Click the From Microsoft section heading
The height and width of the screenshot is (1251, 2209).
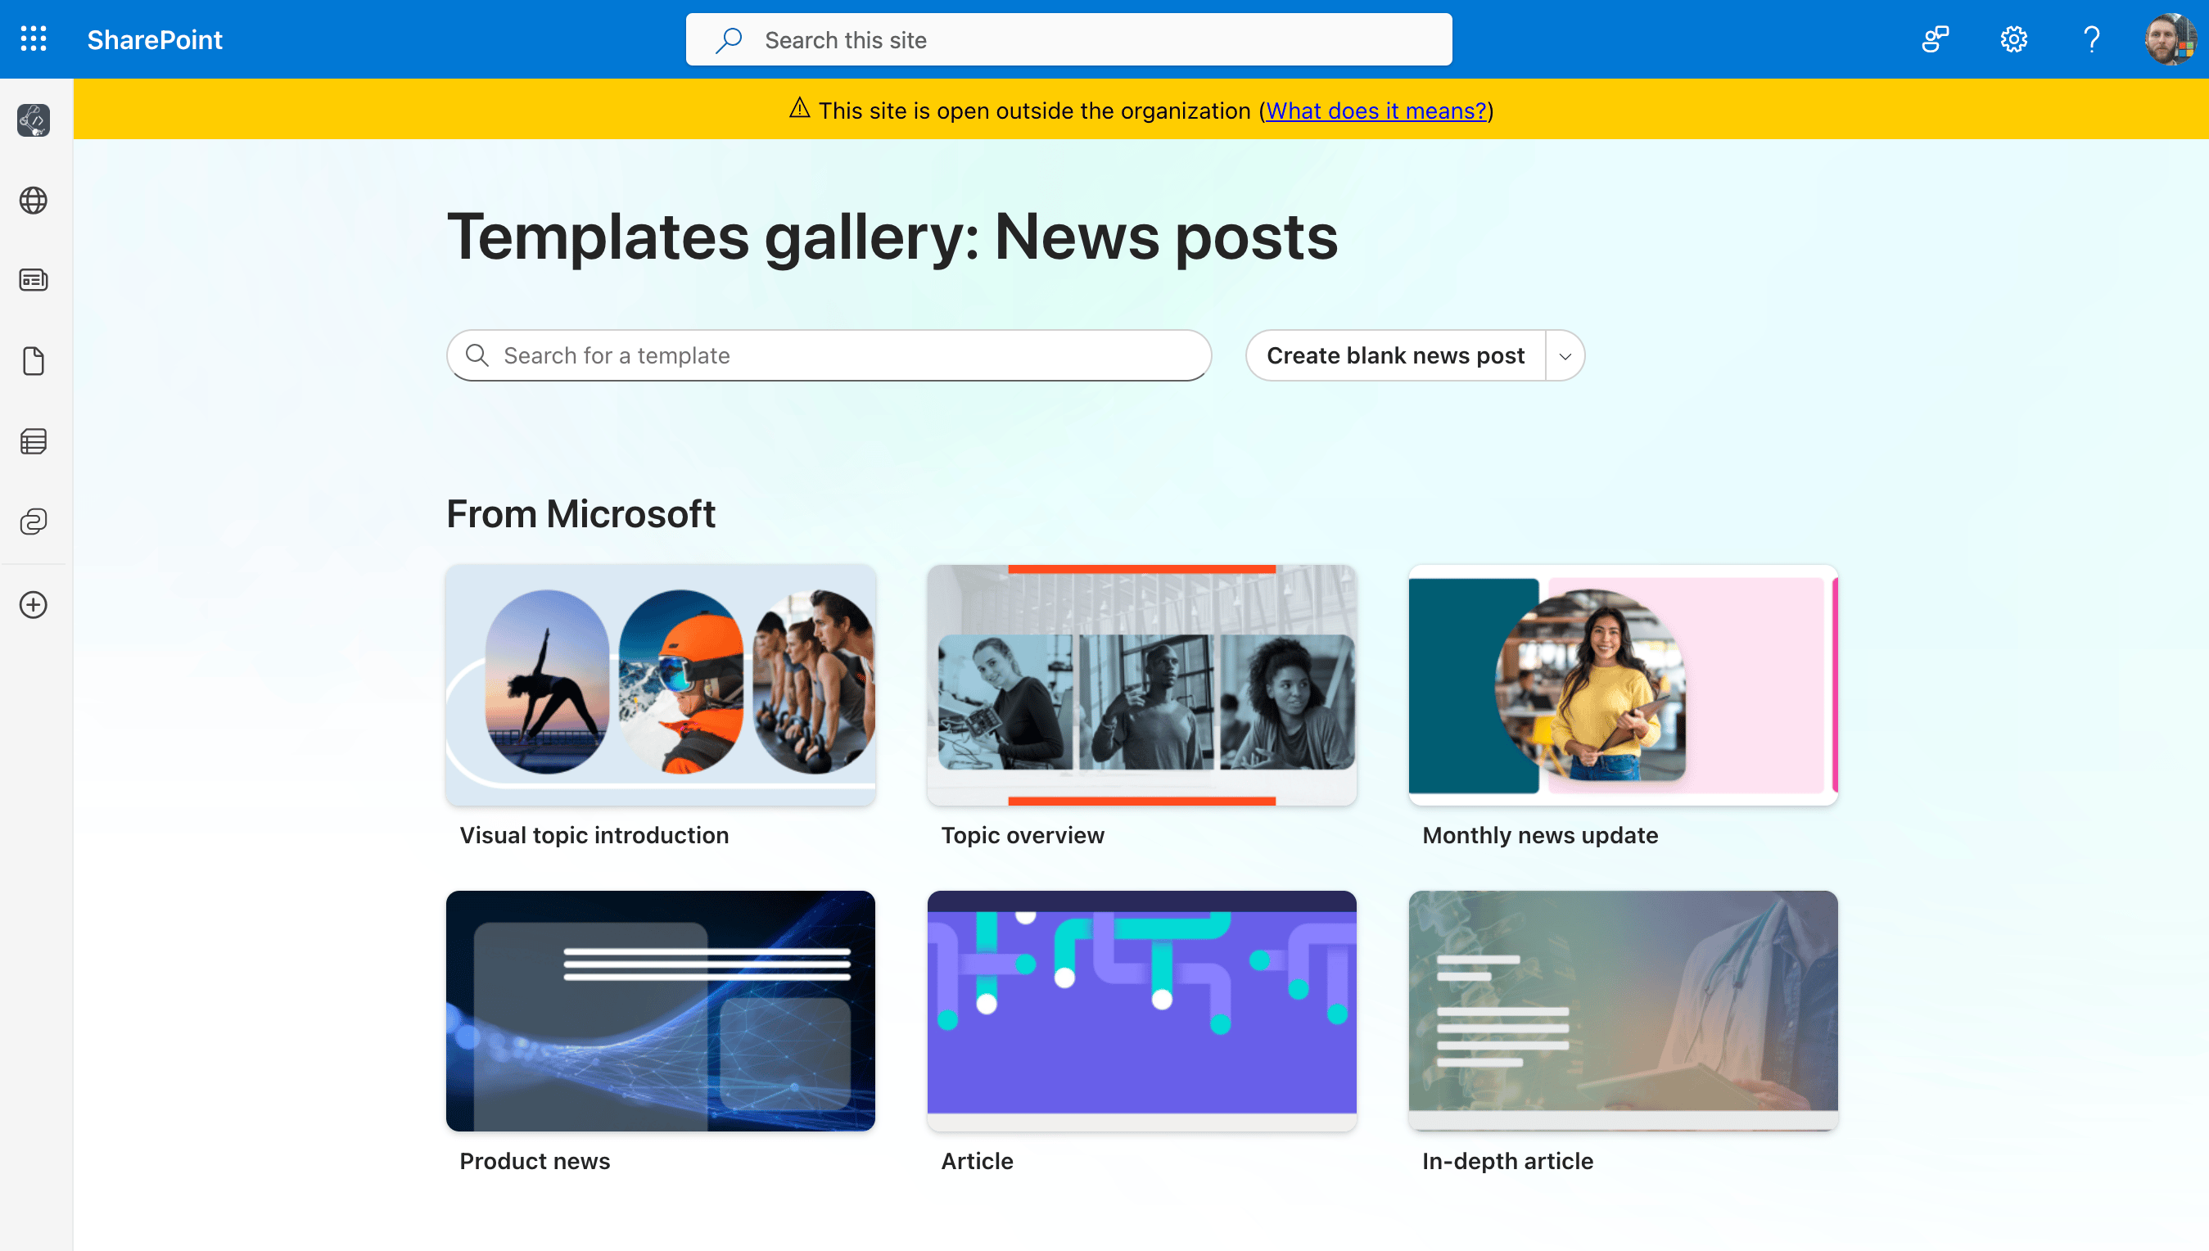point(580,514)
